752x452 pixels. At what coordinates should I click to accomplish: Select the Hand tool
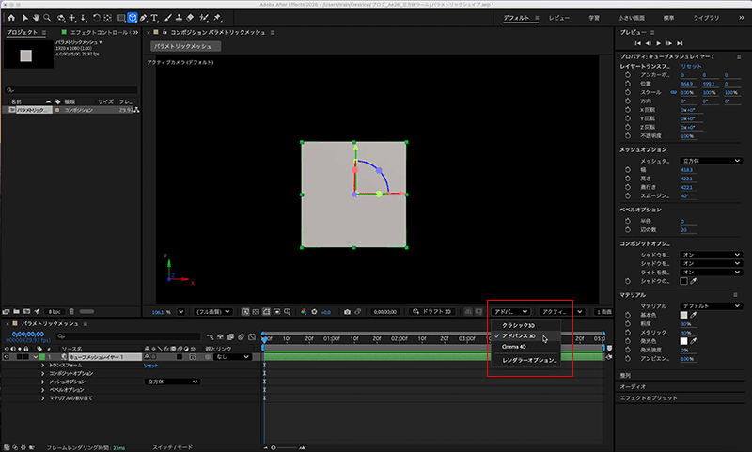pos(37,17)
